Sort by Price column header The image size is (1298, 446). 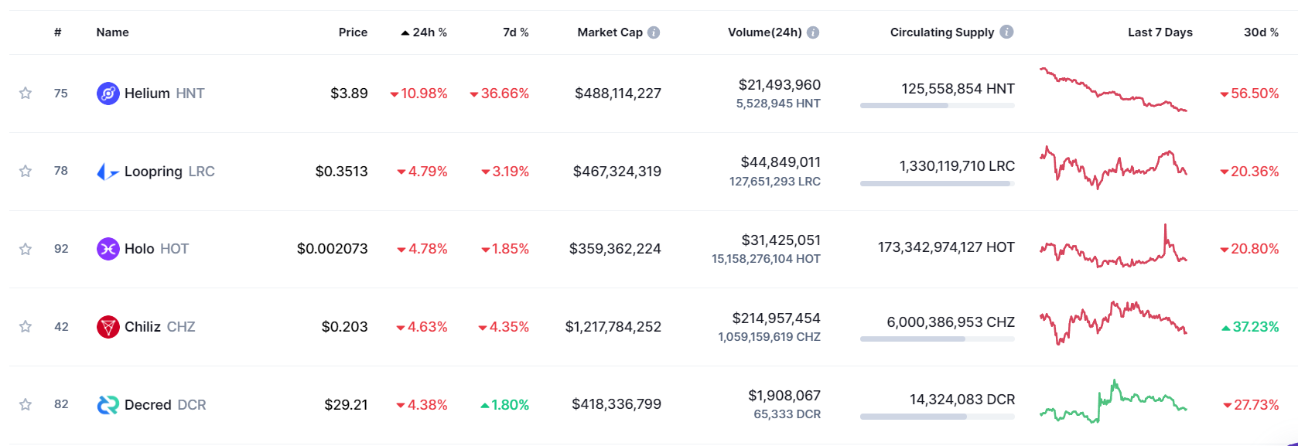(353, 32)
